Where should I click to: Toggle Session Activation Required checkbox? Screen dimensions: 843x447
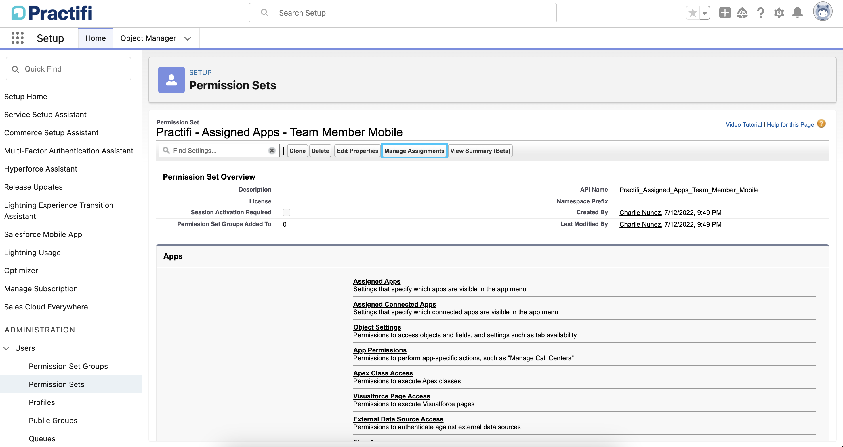(286, 212)
